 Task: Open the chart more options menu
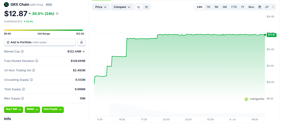point(273,7)
